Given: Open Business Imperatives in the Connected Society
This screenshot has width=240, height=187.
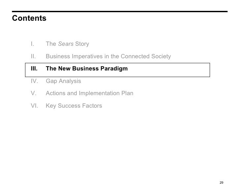Looking at the screenshot, I should 108,56.
